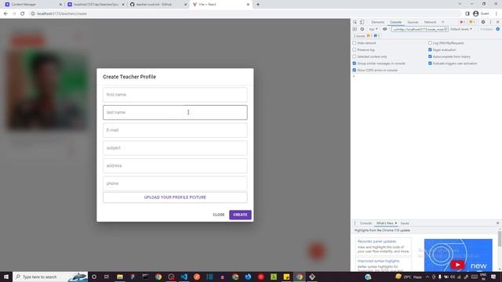The image size is (502, 282).
Task: Open the Guest profile menu
Action: coord(481,14)
